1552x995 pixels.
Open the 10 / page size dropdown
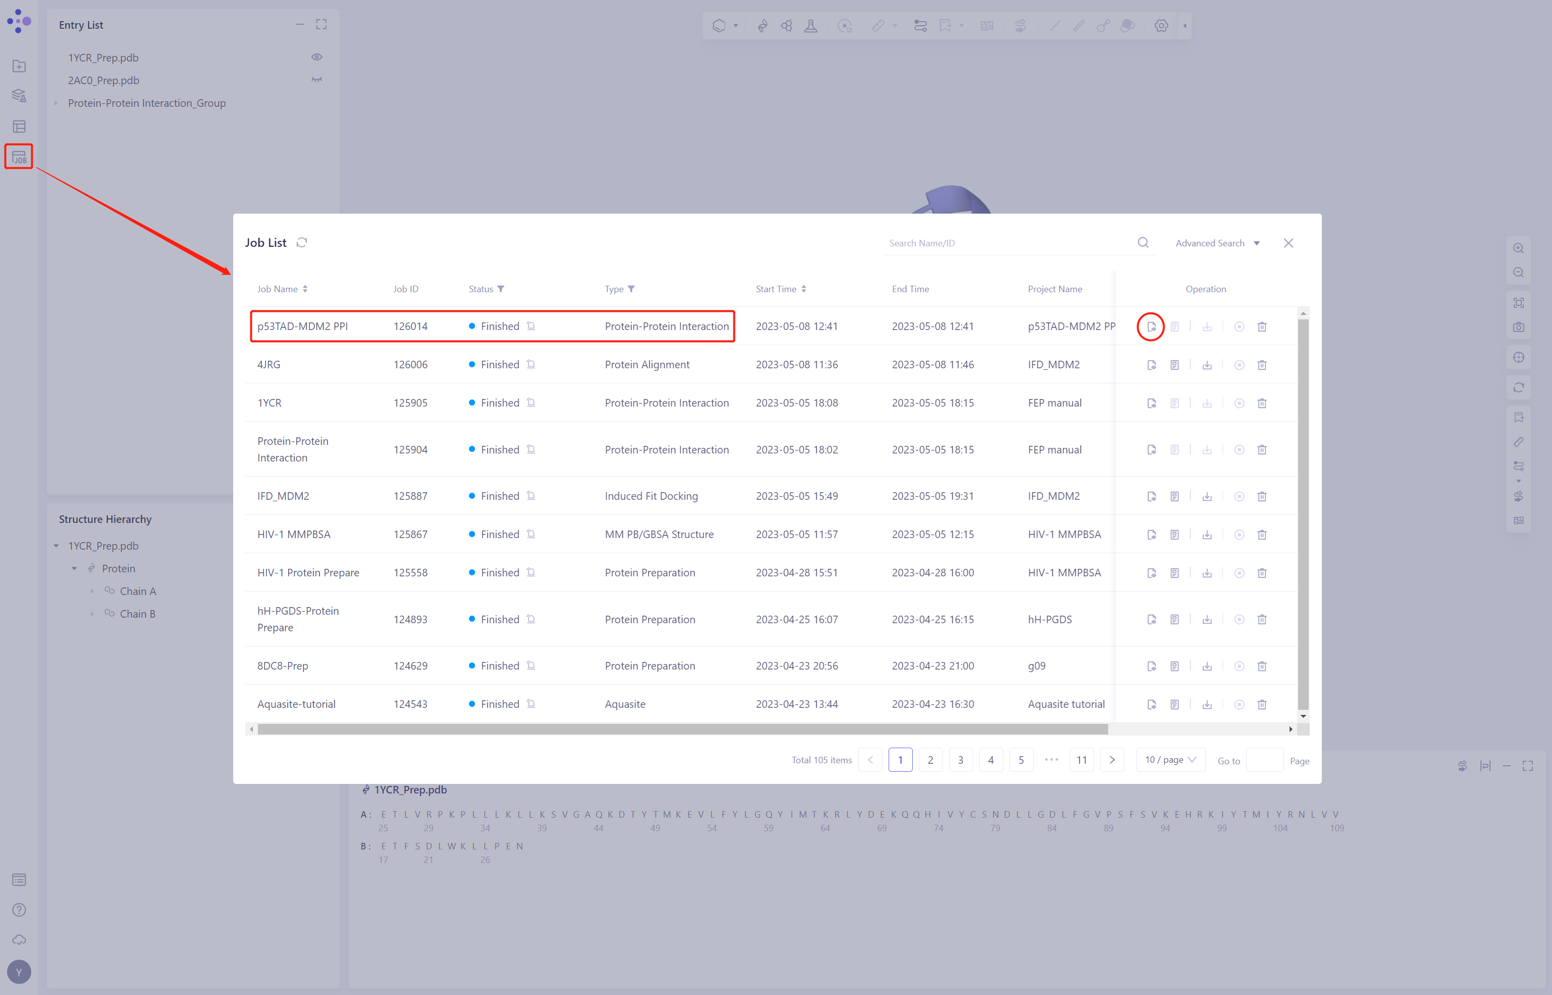pos(1170,760)
